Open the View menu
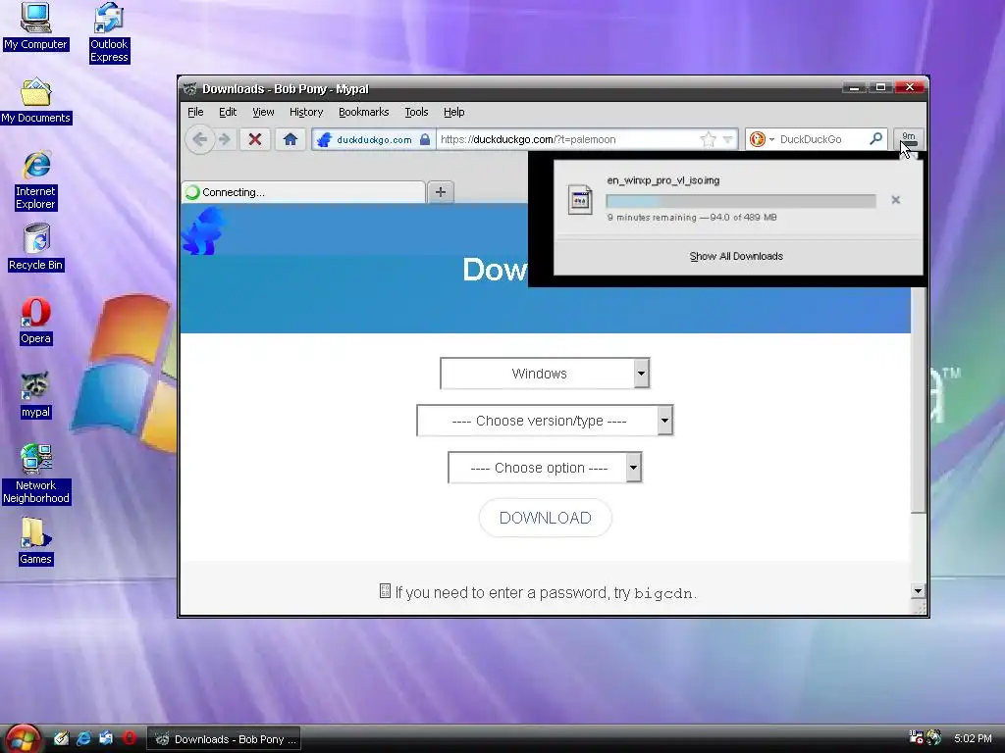 click(263, 112)
